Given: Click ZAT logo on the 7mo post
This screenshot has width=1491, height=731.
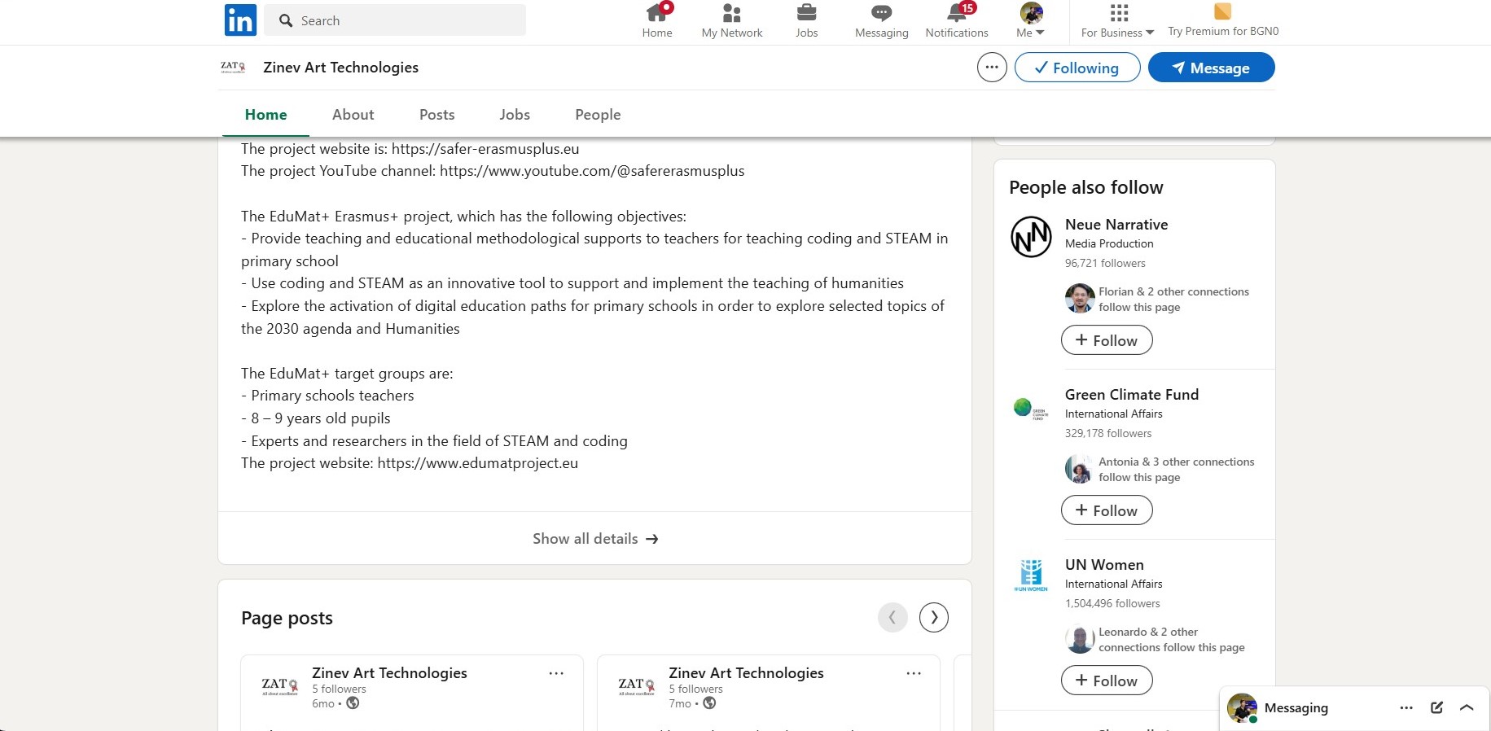Looking at the screenshot, I should [x=637, y=686].
